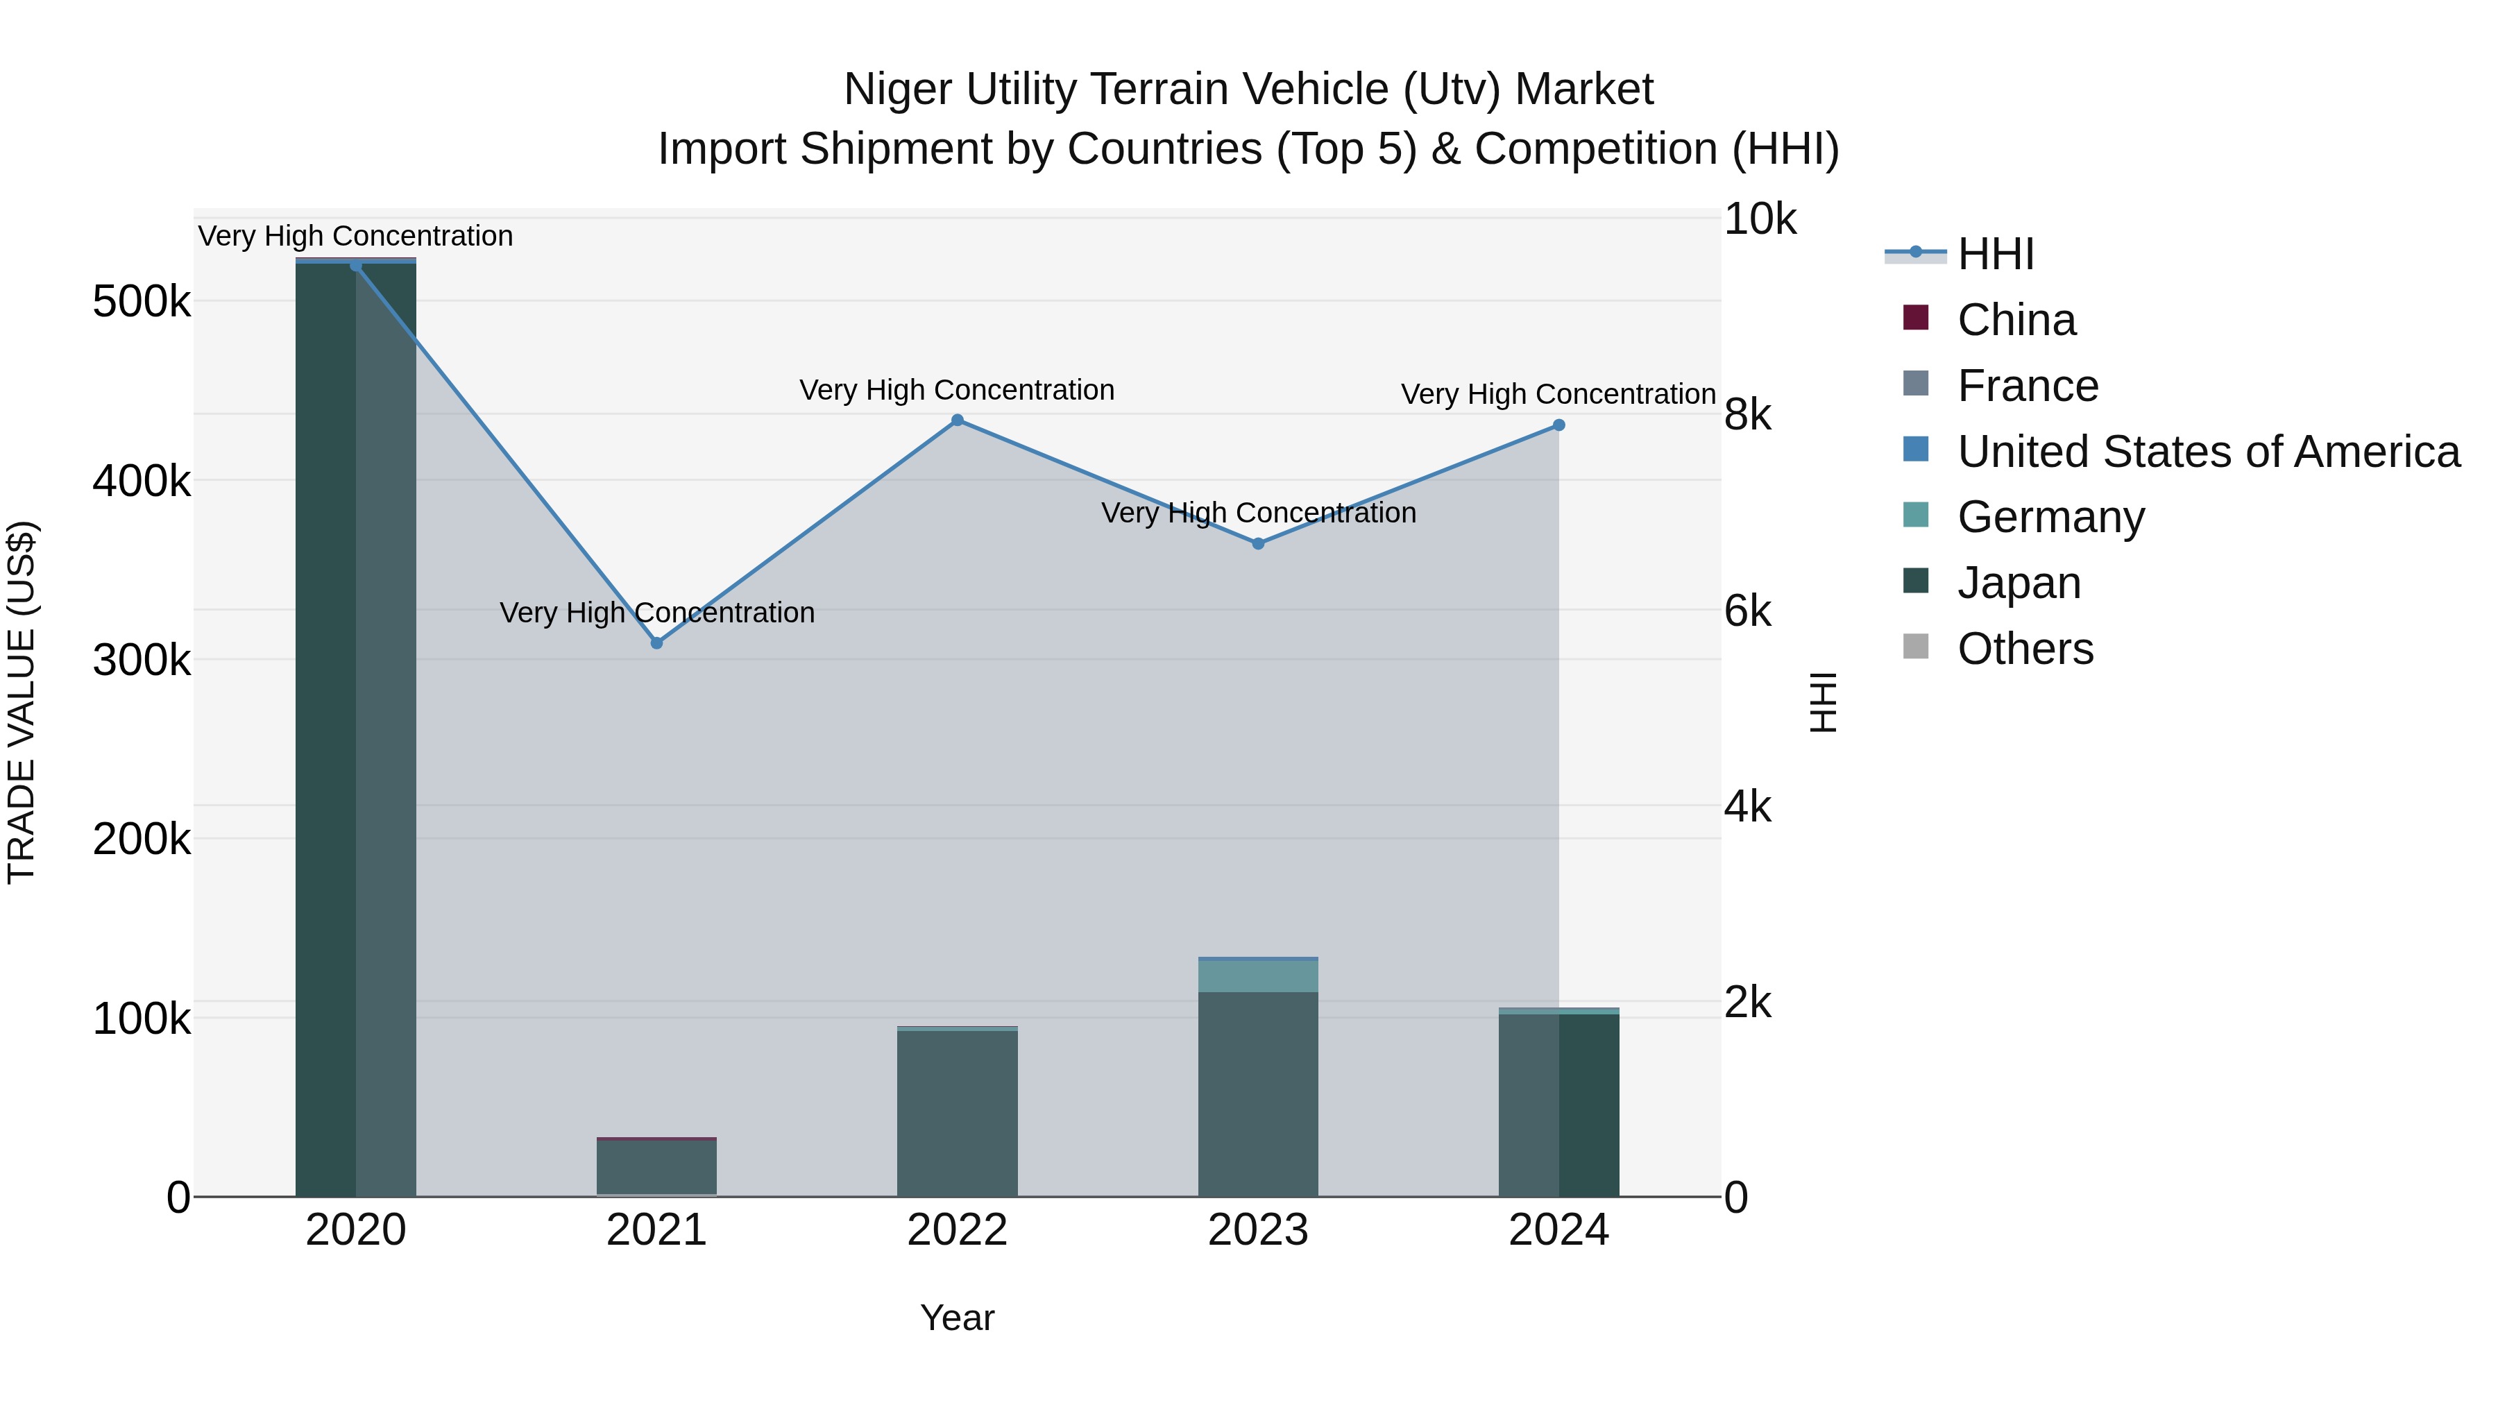2498x1405 pixels.
Task: Click the HHI line marker for 2023
Action: click(x=1258, y=544)
